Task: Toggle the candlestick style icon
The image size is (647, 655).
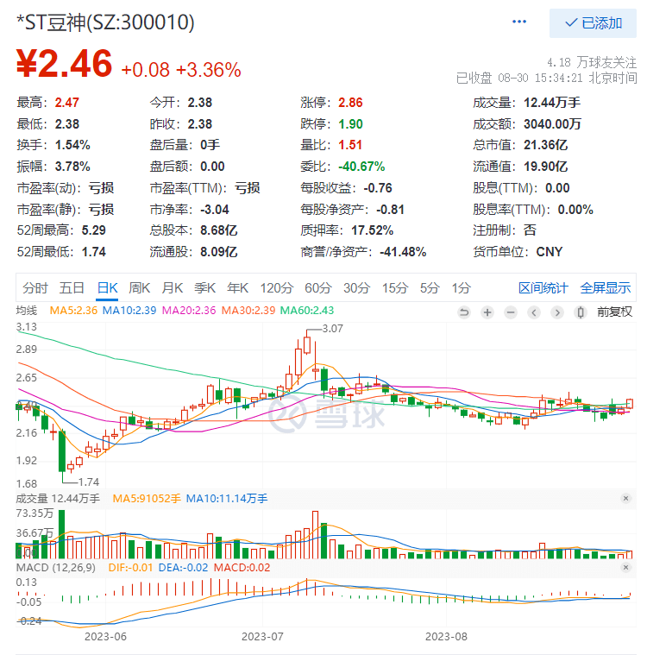Action: (581, 312)
